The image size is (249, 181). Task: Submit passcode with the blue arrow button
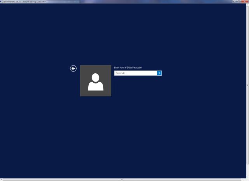159,73
